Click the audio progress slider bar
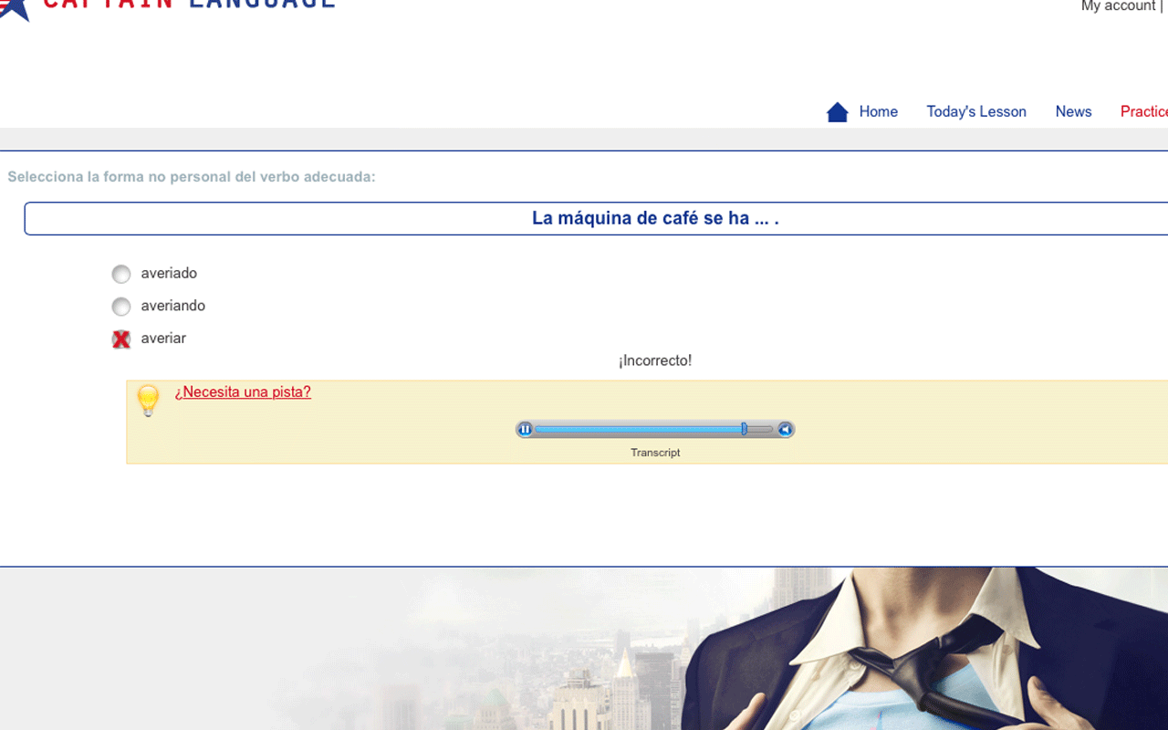 tap(653, 429)
